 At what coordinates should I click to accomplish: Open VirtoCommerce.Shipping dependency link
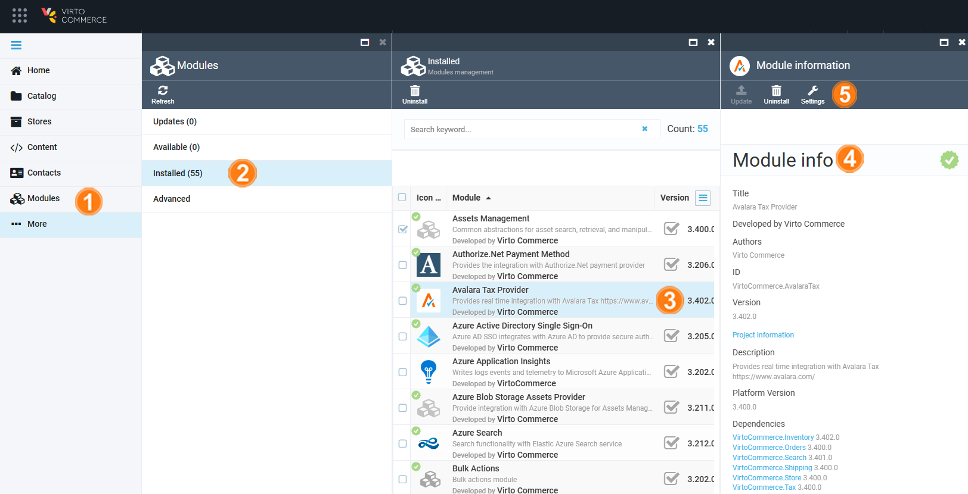(772, 468)
